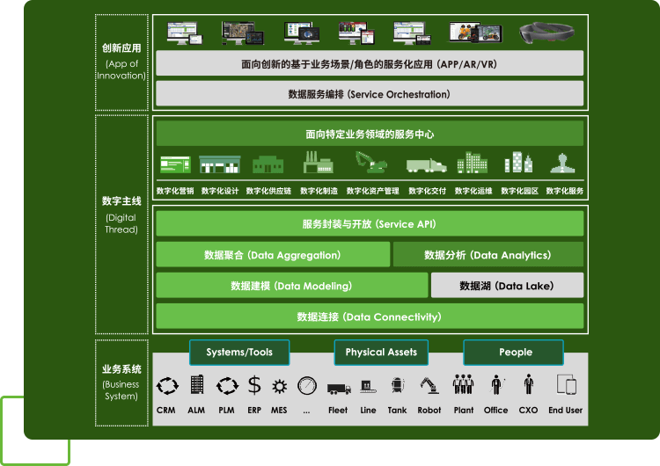
Task: Click the 数字化营销 dashboard icon
Action: (175, 164)
